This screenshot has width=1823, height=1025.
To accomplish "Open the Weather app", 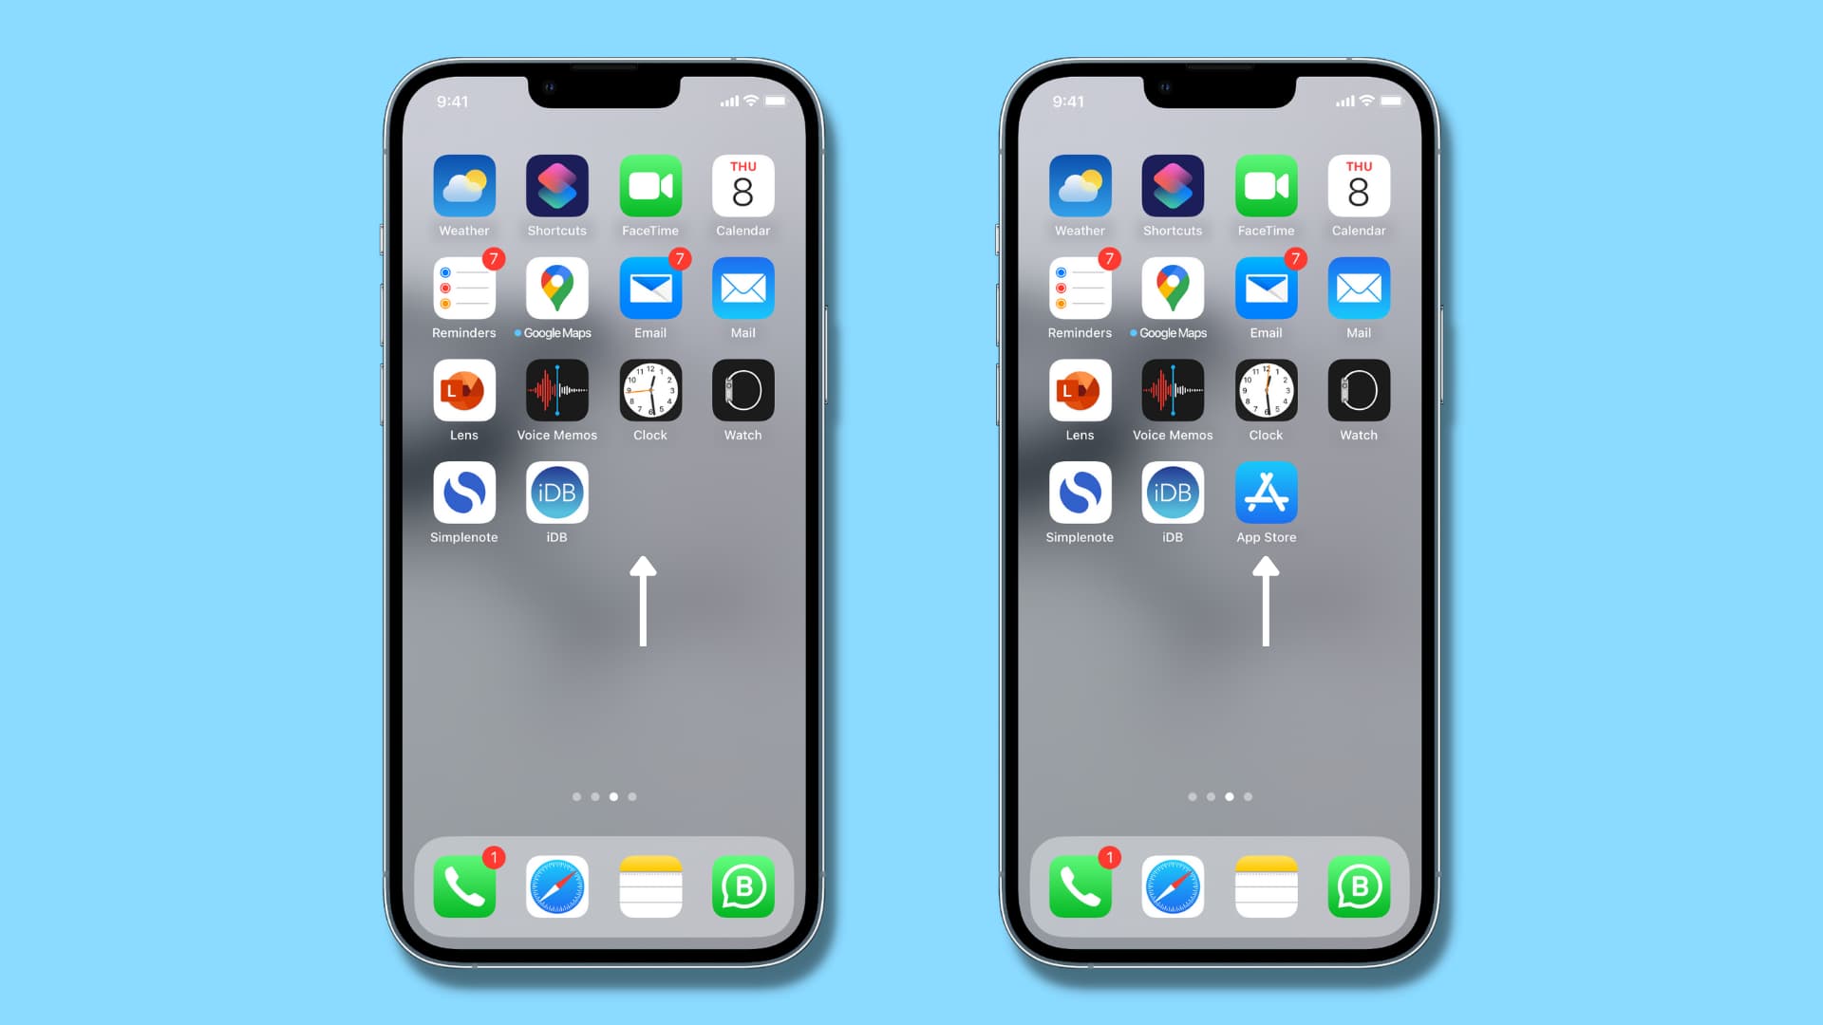I will point(463,188).
